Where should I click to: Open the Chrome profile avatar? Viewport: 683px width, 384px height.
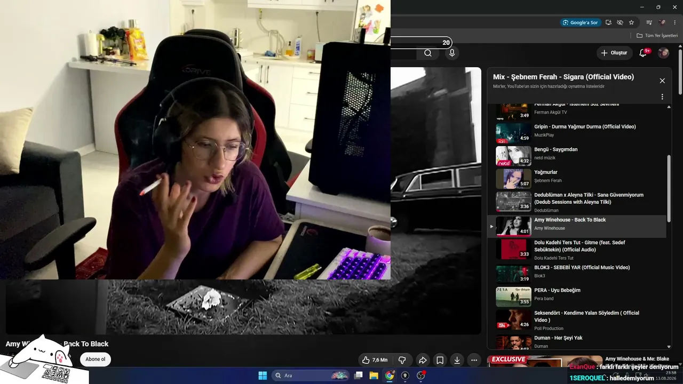click(x=662, y=22)
